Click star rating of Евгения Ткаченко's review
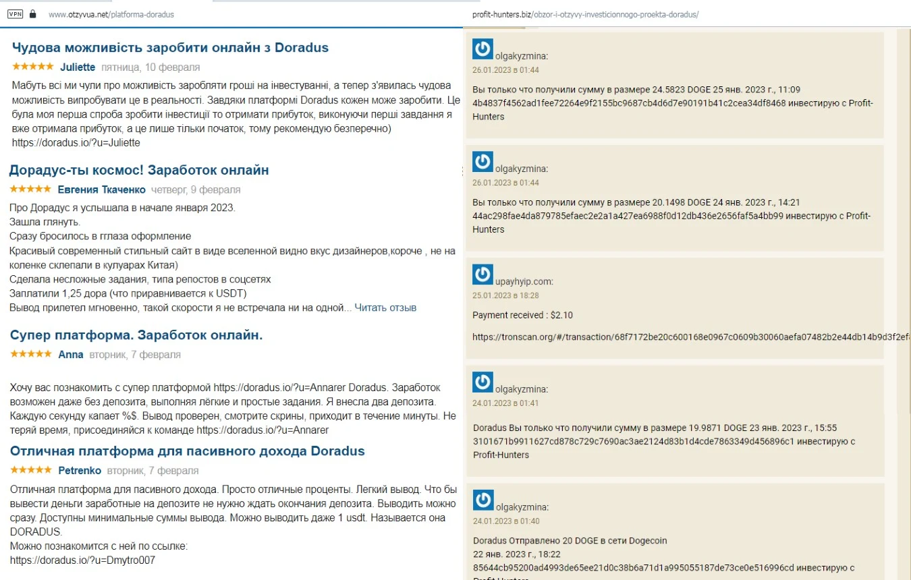This screenshot has width=911, height=580. pos(30,189)
